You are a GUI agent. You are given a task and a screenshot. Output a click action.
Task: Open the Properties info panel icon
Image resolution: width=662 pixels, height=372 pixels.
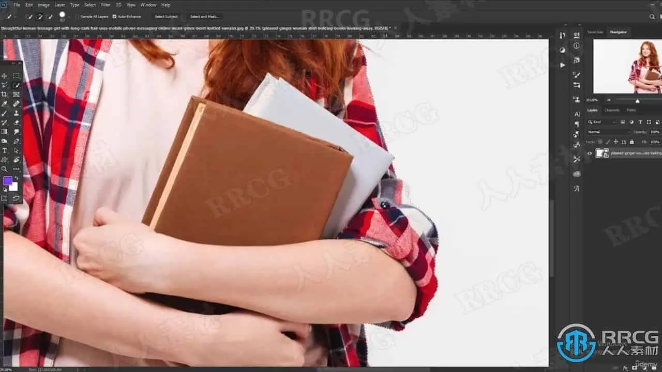coord(577,45)
